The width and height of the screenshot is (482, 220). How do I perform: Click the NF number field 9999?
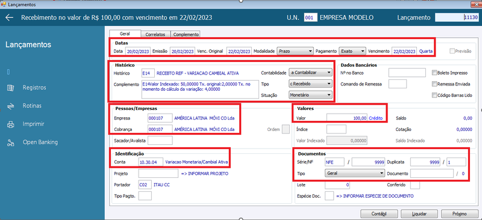pos(368,162)
